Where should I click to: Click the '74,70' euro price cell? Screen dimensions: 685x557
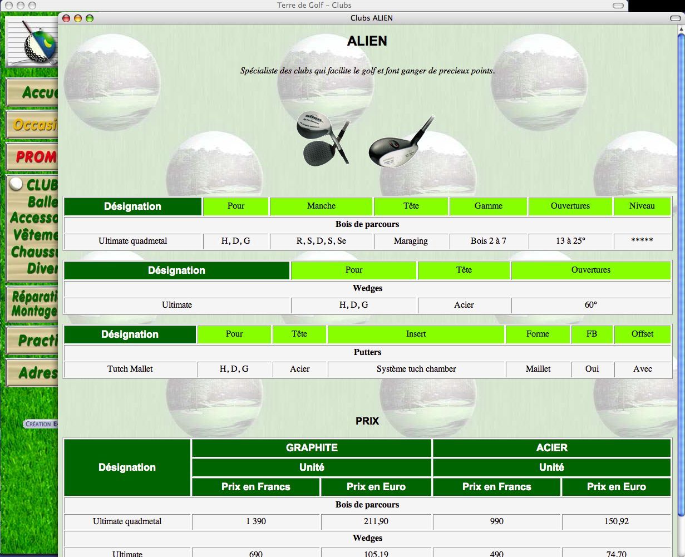[x=617, y=553]
